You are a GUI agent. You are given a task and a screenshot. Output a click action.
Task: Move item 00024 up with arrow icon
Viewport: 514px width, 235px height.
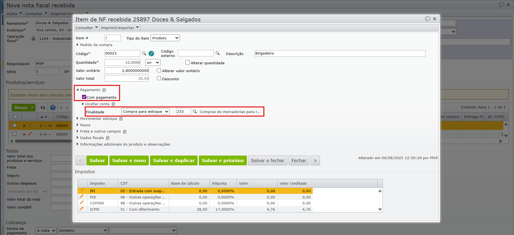click(x=45, y=134)
